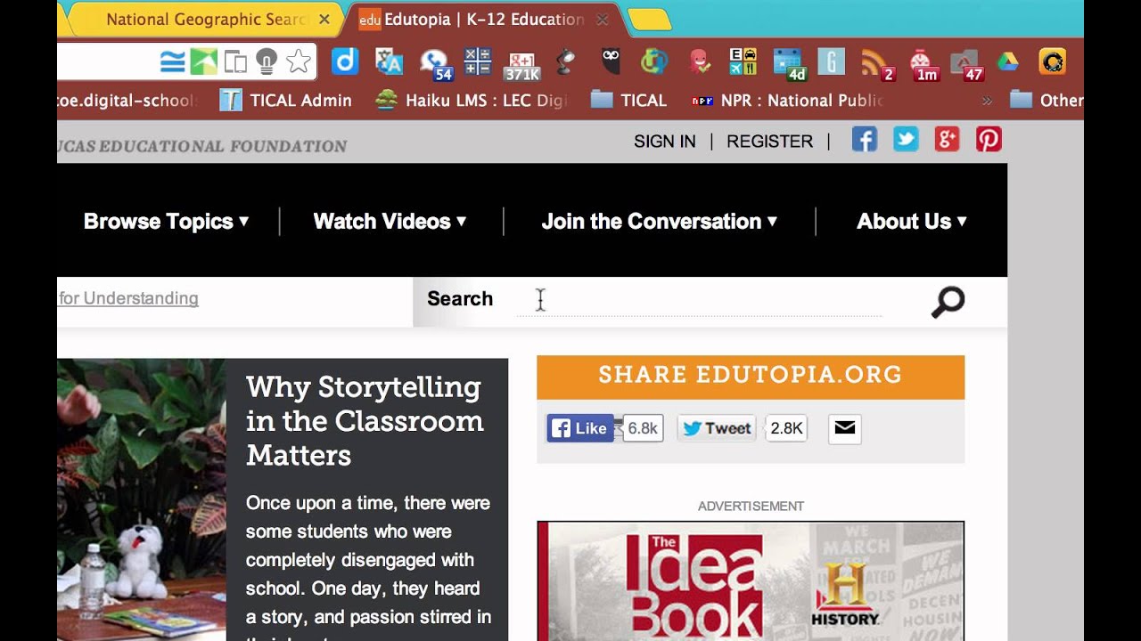This screenshot has height=641, width=1141.
Task: Open the calendar extension with 4d badge
Action: pyautogui.click(x=789, y=63)
